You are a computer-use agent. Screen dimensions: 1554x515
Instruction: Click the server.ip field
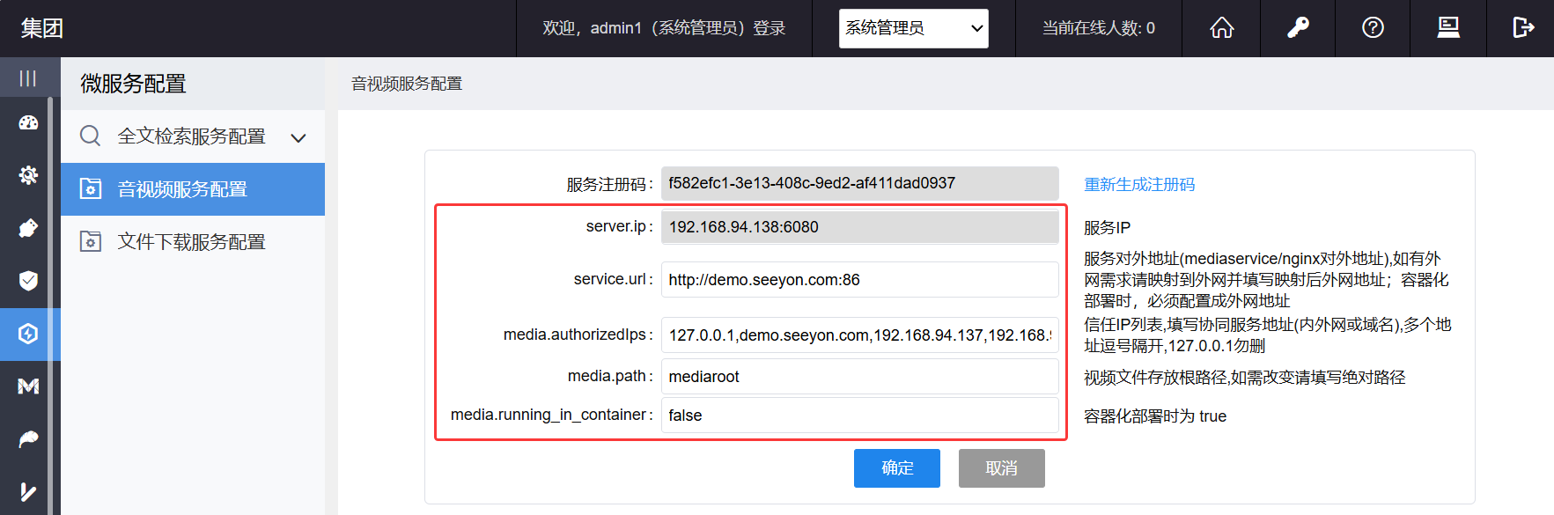860,227
